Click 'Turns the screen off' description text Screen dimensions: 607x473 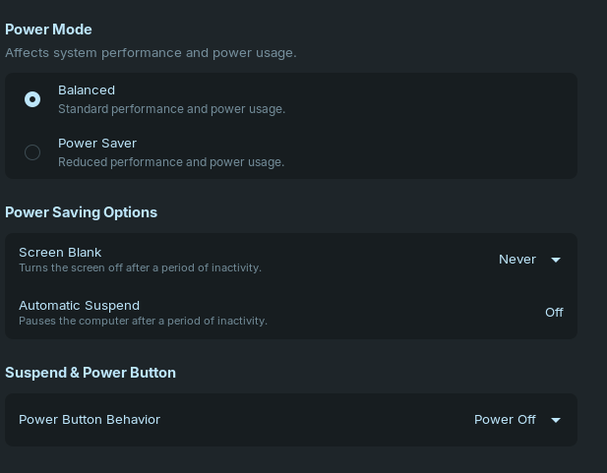click(140, 267)
